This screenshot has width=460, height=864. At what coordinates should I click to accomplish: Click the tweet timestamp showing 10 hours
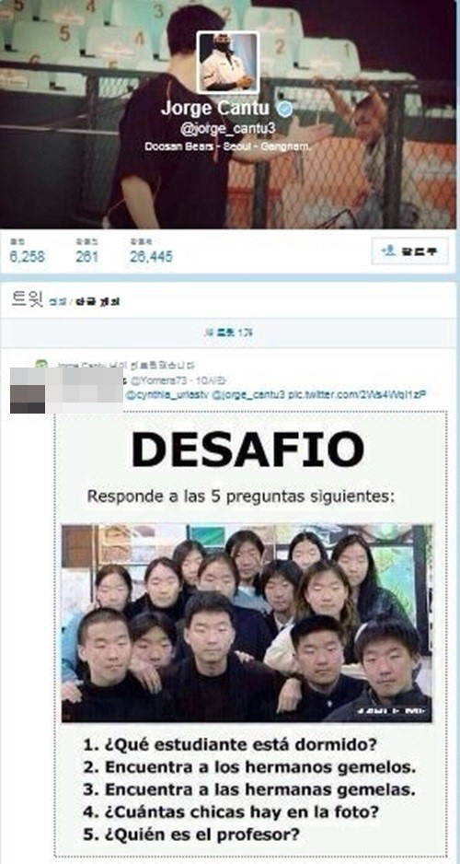coord(193,380)
